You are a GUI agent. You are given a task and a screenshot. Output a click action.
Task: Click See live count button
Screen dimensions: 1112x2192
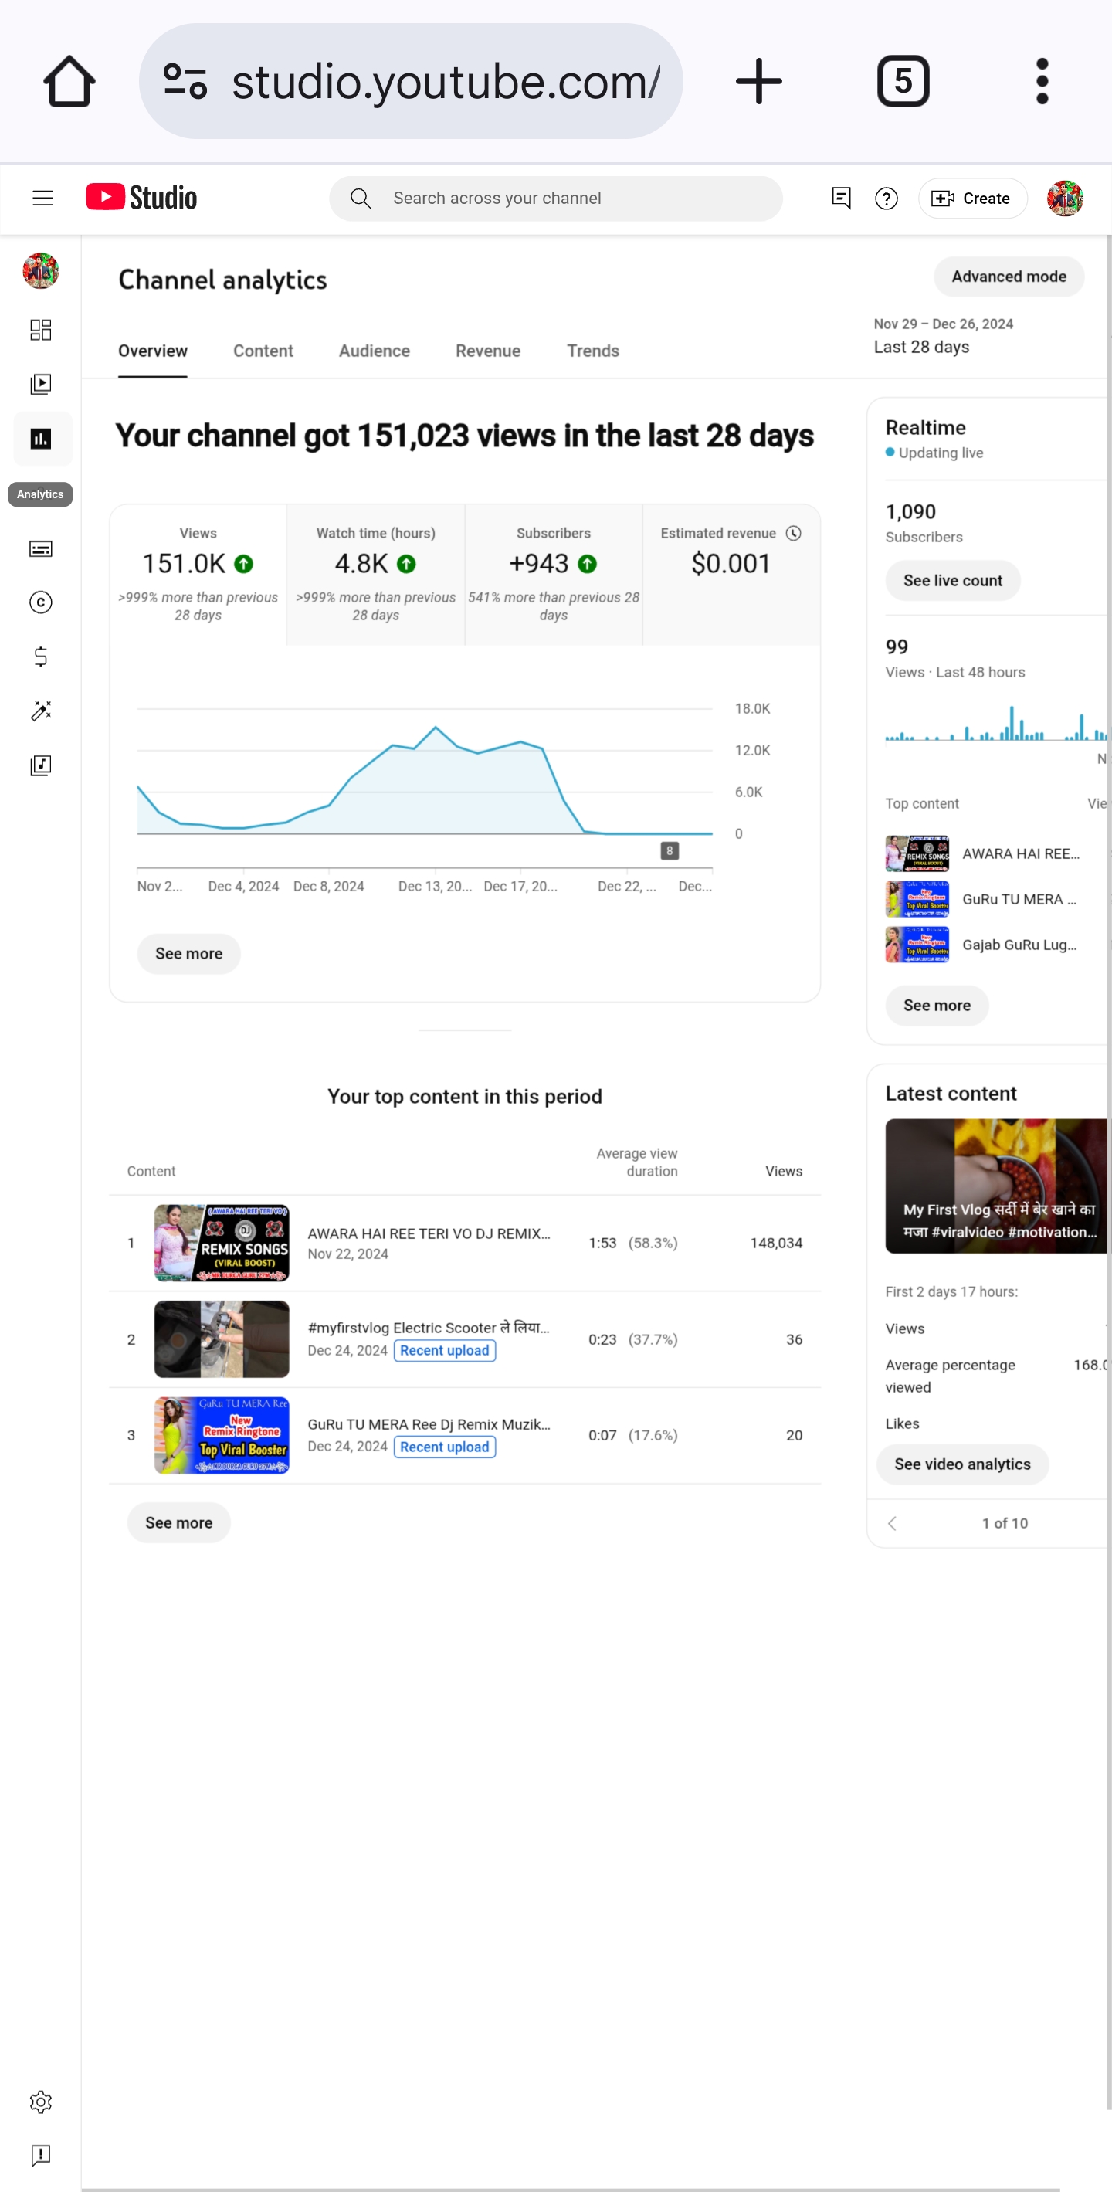pyautogui.click(x=953, y=580)
